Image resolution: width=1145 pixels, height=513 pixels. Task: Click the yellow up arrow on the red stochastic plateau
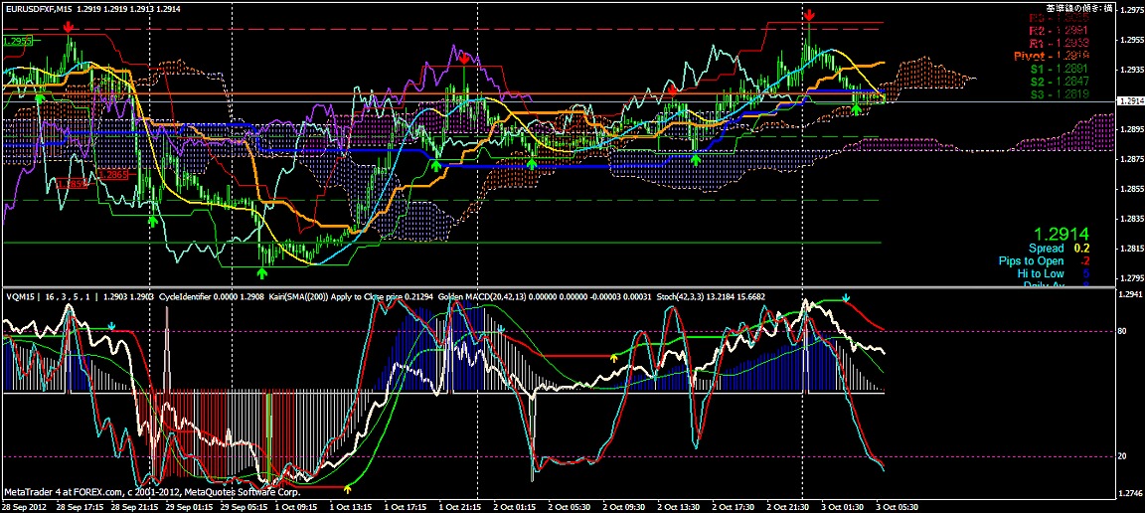point(613,356)
